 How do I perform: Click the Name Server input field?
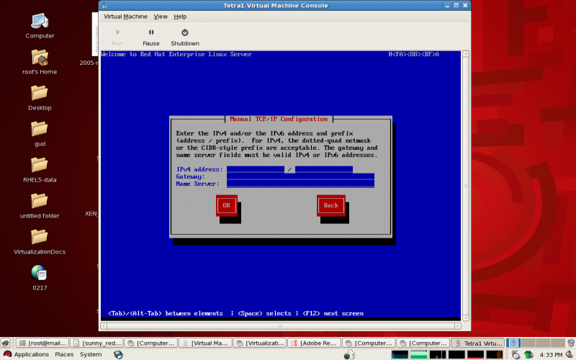click(x=300, y=184)
